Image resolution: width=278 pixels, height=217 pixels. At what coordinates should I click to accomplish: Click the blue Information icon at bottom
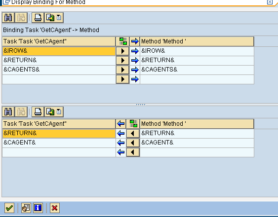point(38,208)
